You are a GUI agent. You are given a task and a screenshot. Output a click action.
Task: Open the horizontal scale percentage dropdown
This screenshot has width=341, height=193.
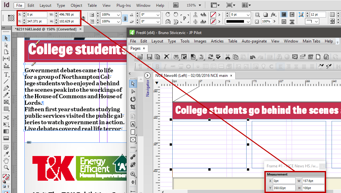pos(118,15)
